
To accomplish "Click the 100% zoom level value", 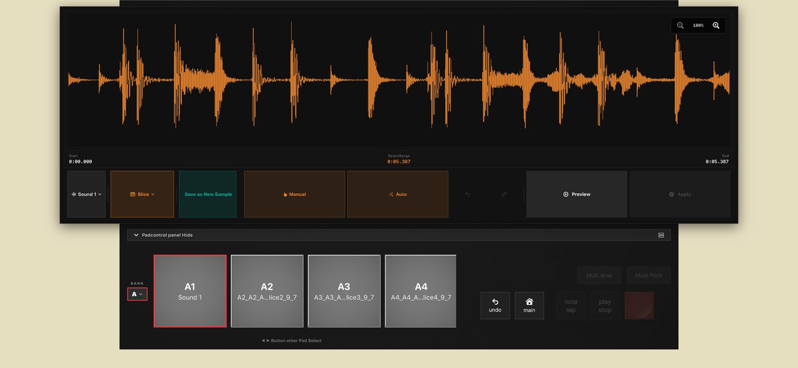I will (x=698, y=26).
